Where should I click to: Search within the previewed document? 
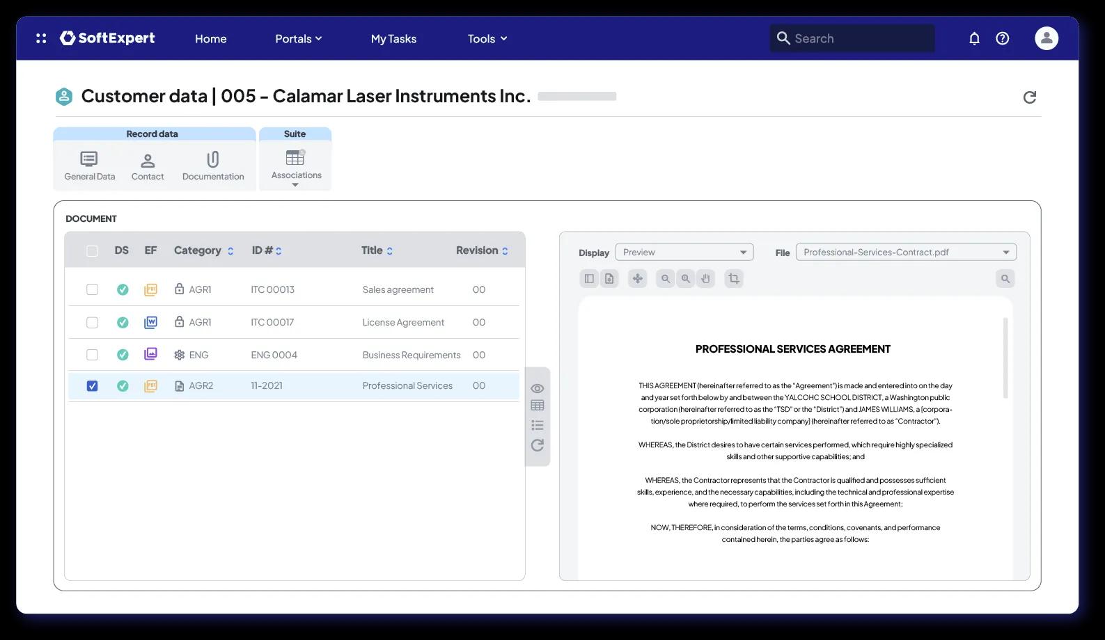tap(1005, 279)
